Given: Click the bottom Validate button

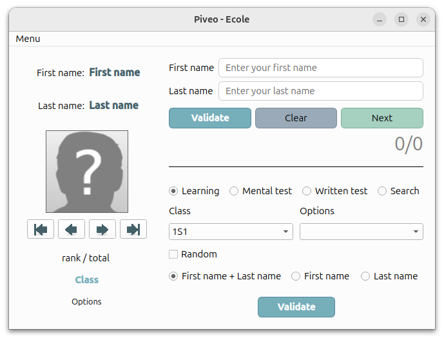Looking at the screenshot, I should point(296,307).
